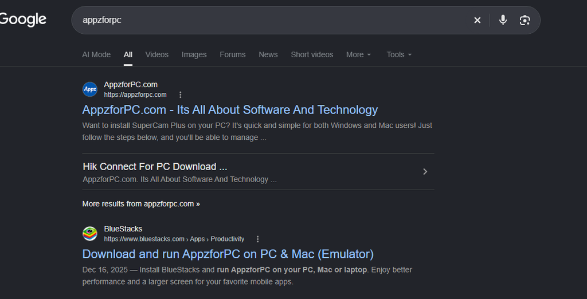Expand Hik Connect sitelink chevron arrow
The height and width of the screenshot is (299, 587).
(425, 171)
